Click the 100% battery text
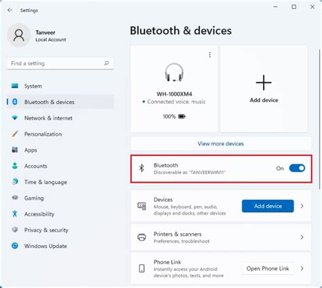Image resolution: width=322 pixels, height=288 pixels. [x=169, y=117]
